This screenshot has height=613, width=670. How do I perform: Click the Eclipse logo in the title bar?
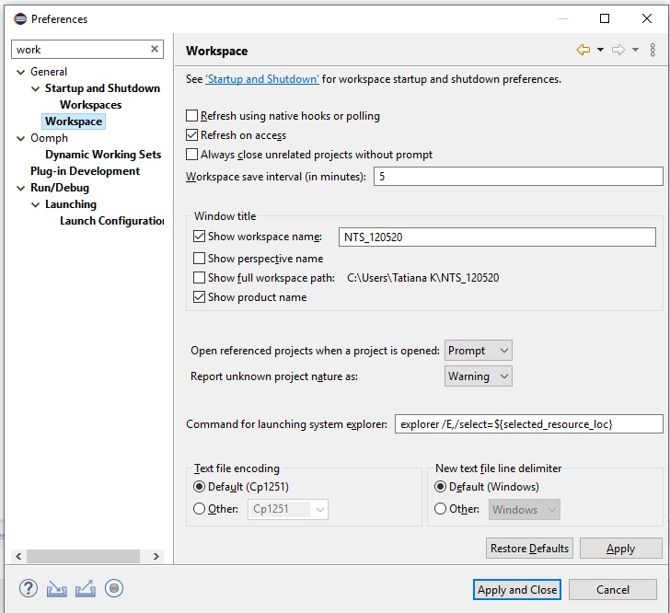[20, 18]
